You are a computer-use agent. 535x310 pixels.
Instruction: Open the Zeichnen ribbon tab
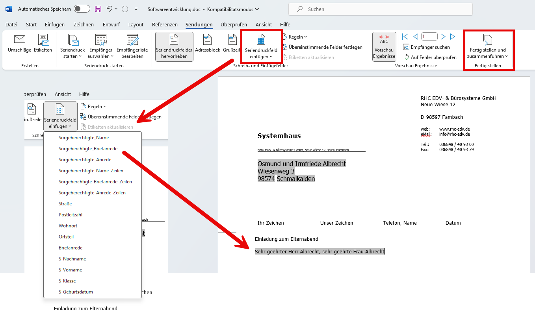click(x=84, y=24)
